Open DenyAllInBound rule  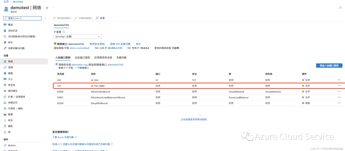click(x=99, y=103)
